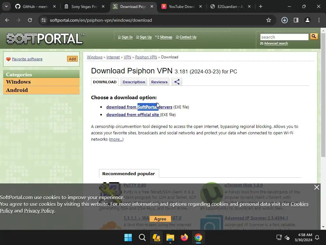Click the VPN breadcrumb link
The width and height of the screenshot is (326, 245).
[x=127, y=57]
